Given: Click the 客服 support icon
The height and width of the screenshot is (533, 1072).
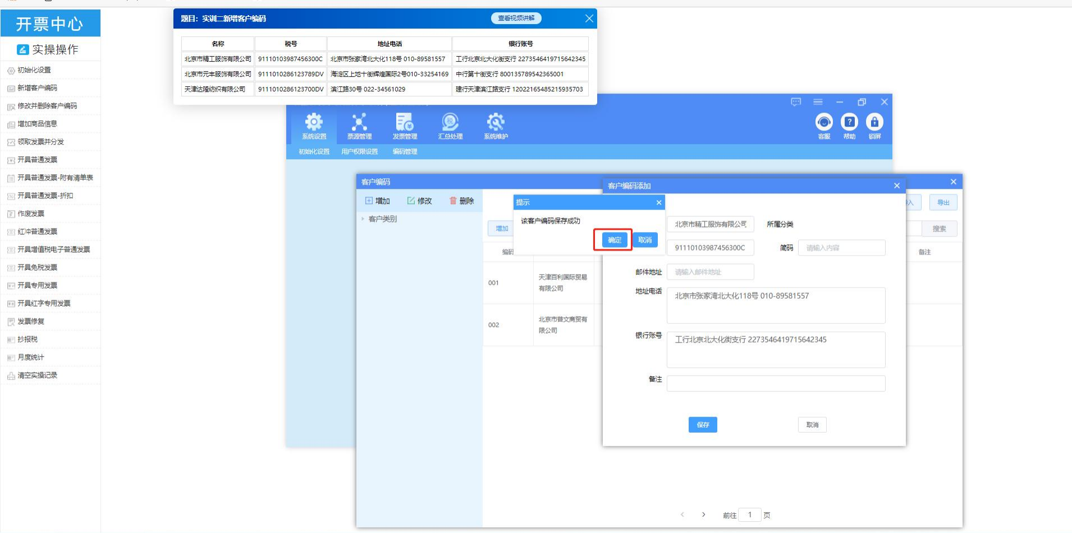Looking at the screenshot, I should click(x=824, y=122).
